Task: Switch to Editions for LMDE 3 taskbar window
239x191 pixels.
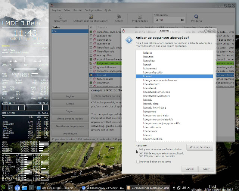Action: (103, 188)
